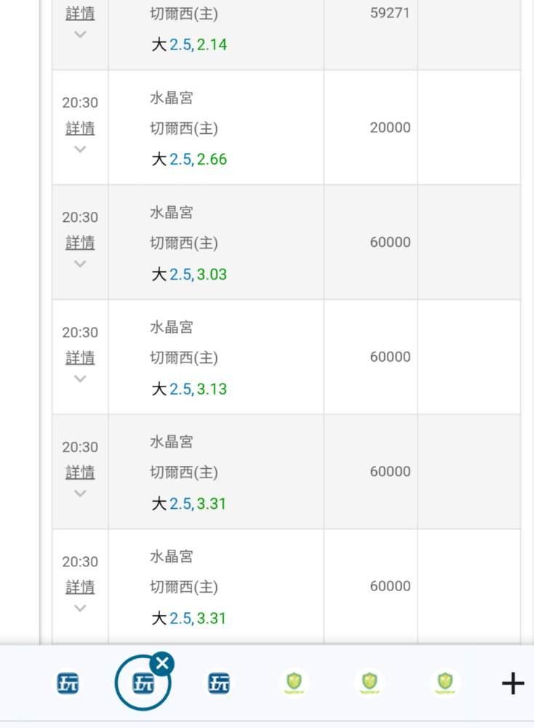
Task: Expand chevron below 詳情 in 3.03 row
Action: pos(80,264)
